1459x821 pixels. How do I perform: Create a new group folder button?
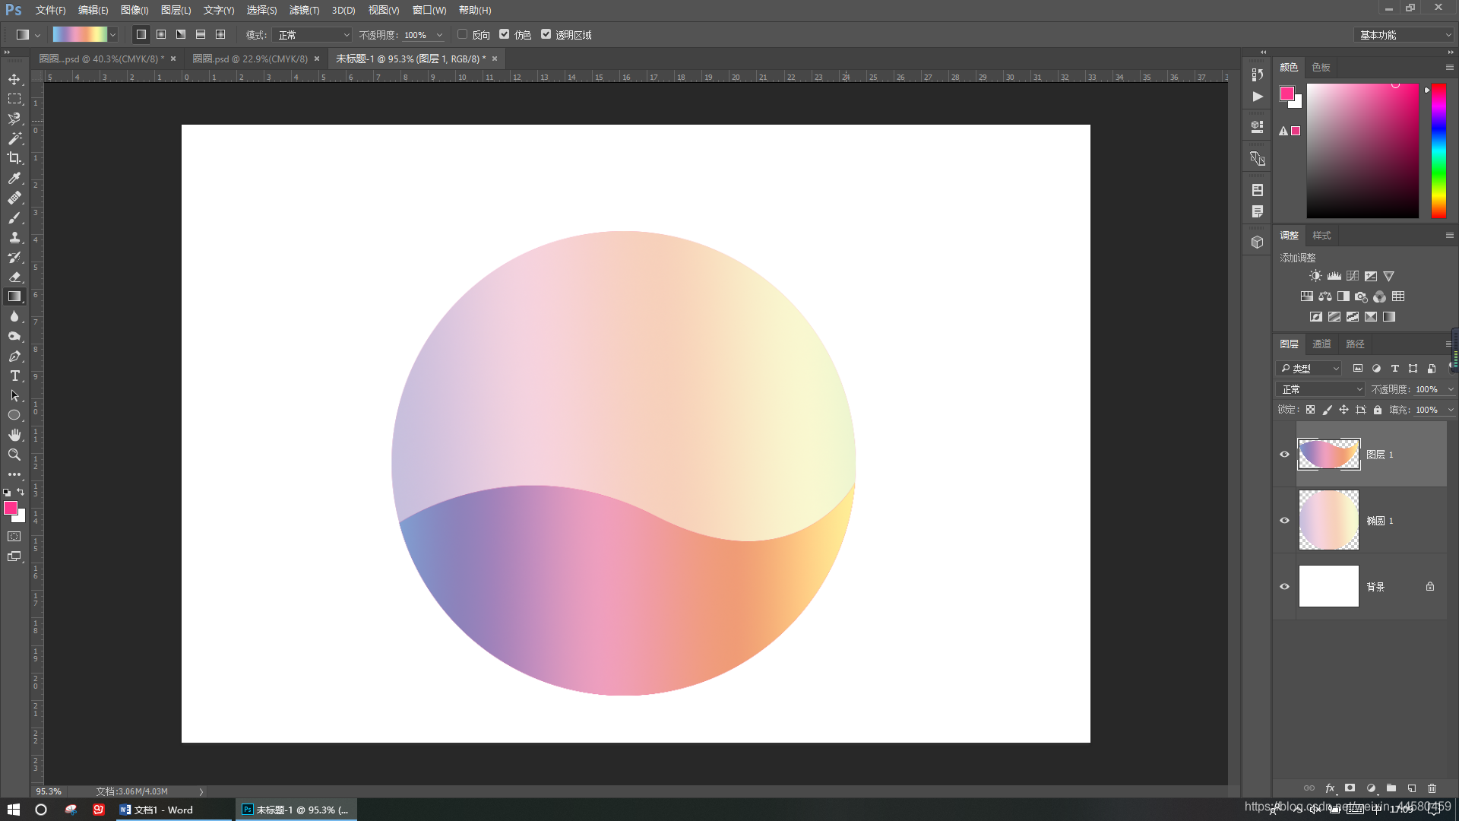click(1391, 788)
